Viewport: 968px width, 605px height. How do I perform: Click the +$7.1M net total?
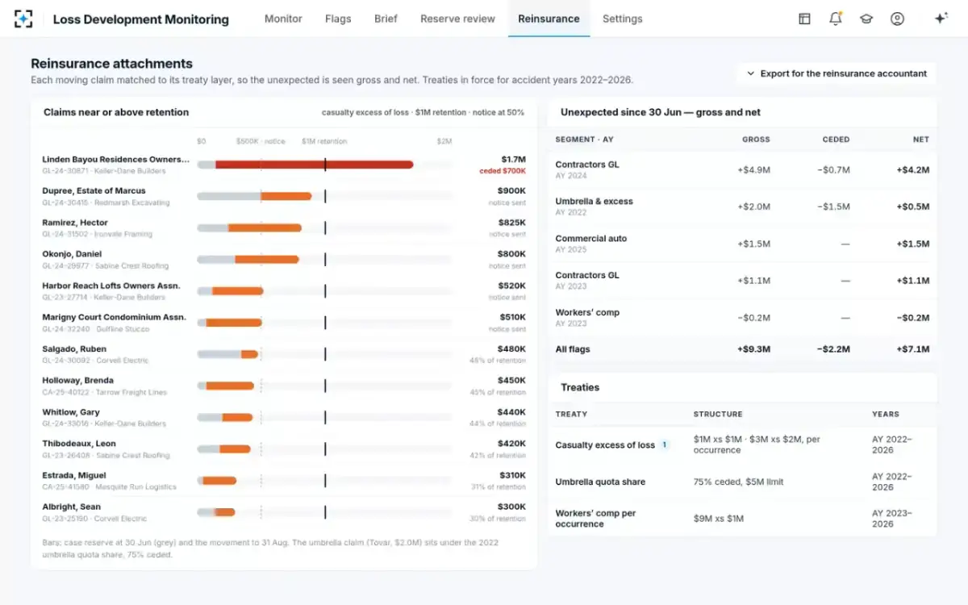tap(912, 349)
